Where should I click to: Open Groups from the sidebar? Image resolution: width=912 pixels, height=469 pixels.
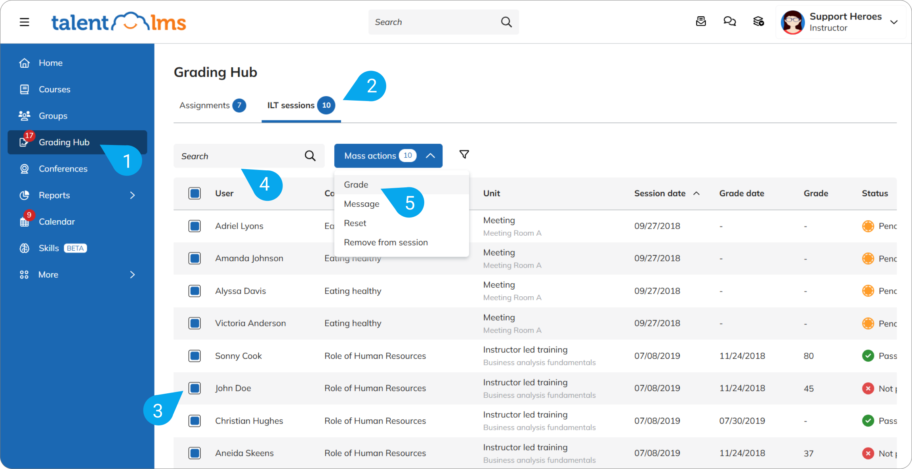pyautogui.click(x=77, y=116)
